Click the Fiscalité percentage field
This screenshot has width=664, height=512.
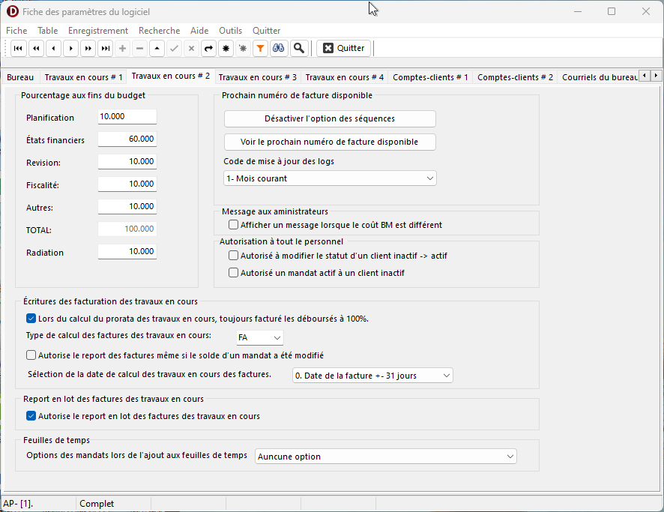click(127, 184)
